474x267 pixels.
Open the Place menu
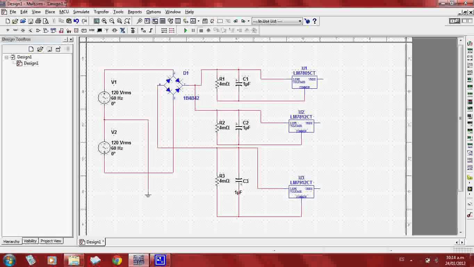point(50,12)
